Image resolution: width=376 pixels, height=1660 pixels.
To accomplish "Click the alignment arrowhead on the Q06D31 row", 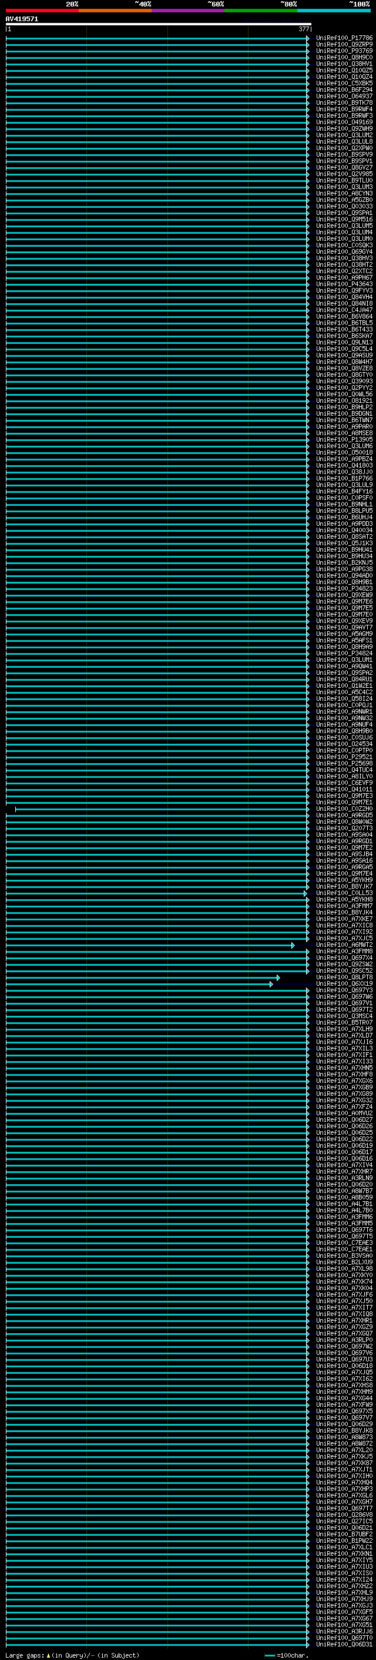I will (308, 1645).
